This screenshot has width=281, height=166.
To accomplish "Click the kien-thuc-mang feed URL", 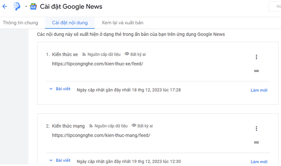I will click(101, 135).
